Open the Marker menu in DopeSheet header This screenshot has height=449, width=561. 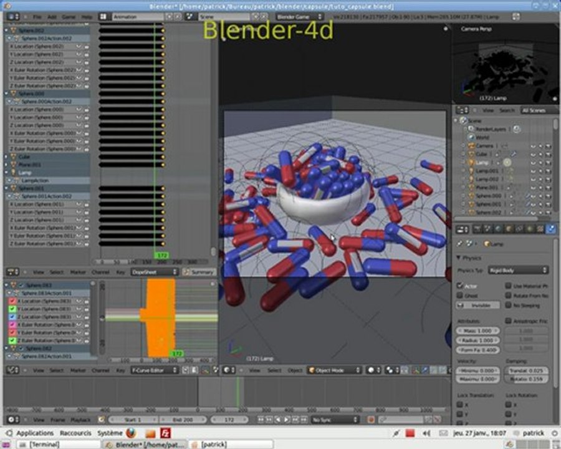pyautogui.click(x=78, y=272)
